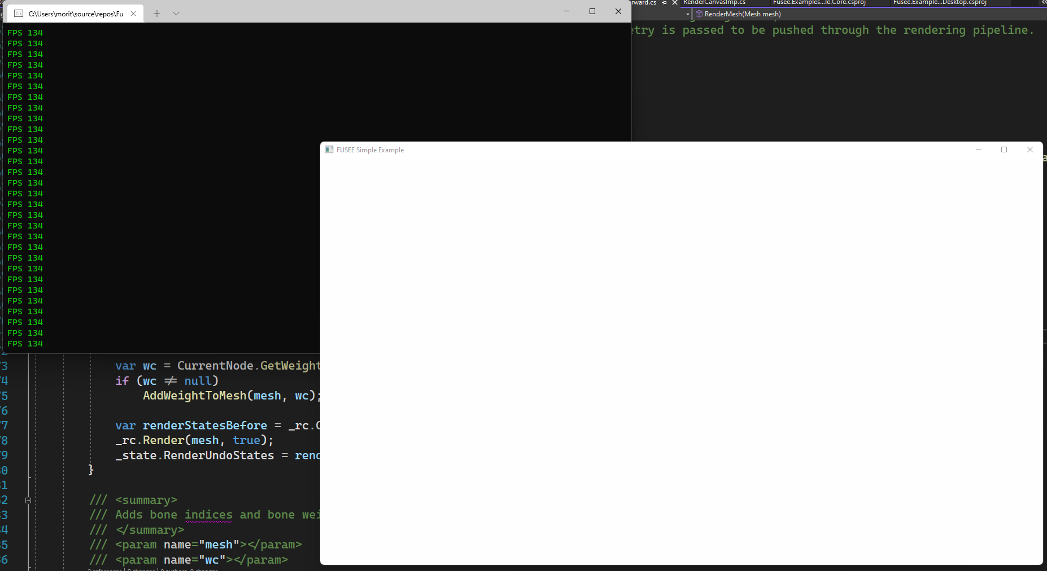The height and width of the screenshot is (571, 1047).
Task: Click the FUSEE Simple Example window icon
Action: point(329,150)
